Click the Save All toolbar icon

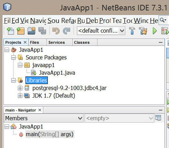pyautogui.click(x=42, y=31)
